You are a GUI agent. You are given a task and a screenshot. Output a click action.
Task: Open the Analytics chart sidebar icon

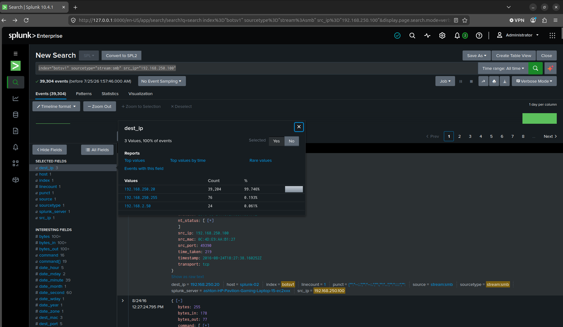(x=16, y=99)
